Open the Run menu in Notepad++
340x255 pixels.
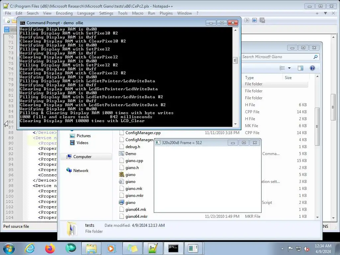(x=151, y=13)
